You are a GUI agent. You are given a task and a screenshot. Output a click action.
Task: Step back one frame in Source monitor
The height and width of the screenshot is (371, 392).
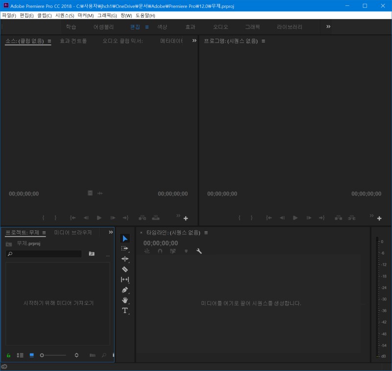click(x=86, y=218)
